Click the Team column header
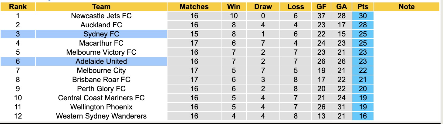This screenshot has height=124, width=443. click(x=101, y=7)
